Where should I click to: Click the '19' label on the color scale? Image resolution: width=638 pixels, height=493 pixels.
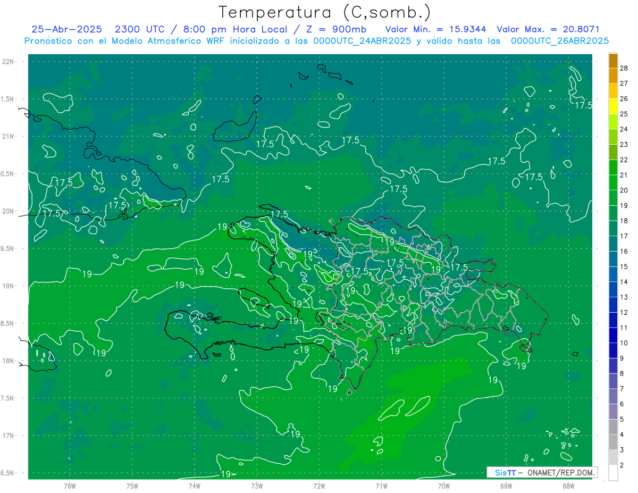(x=624, y=205)
